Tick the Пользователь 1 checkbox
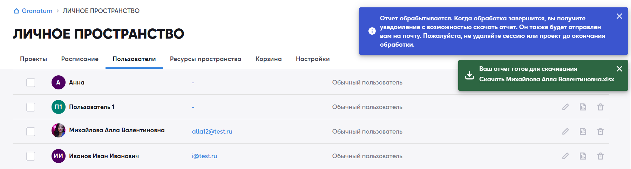The image size is (631, 169). click(x=31, y=107)
